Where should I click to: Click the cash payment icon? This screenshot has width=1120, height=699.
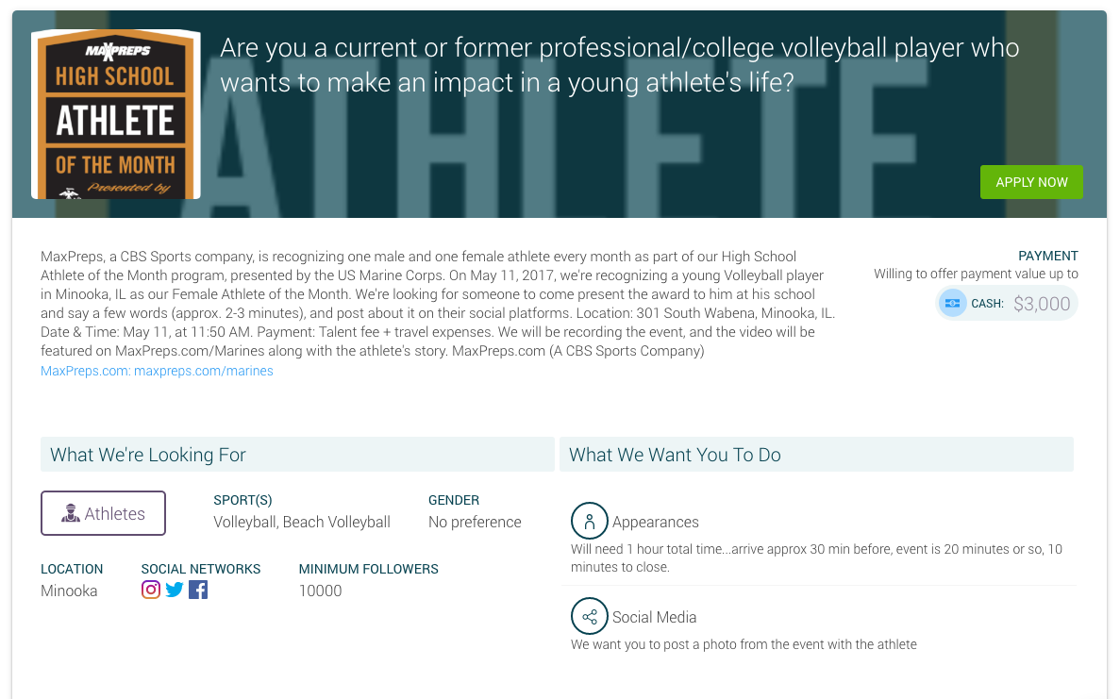(x=953, y=303)
